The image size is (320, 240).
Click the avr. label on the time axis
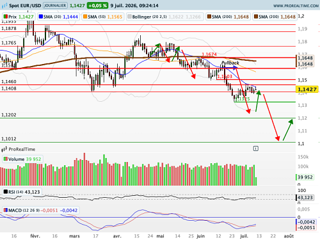pyautogui.click(x=117, y=236)
